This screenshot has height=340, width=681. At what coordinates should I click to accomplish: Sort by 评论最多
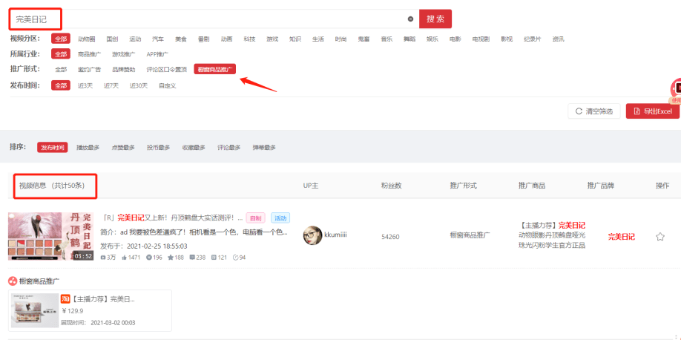coord(229,148)
